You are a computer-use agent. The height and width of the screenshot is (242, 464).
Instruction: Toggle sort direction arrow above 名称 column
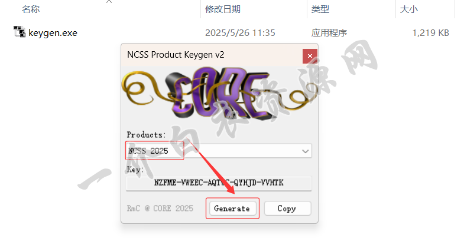[x=109, y=2]
